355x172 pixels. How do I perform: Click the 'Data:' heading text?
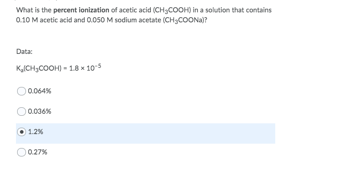24,51
